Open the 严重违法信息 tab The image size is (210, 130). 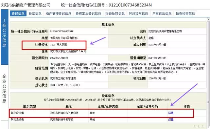(x=162, y=13)
